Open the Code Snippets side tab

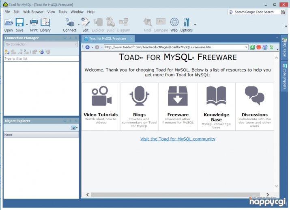[284, 76]
